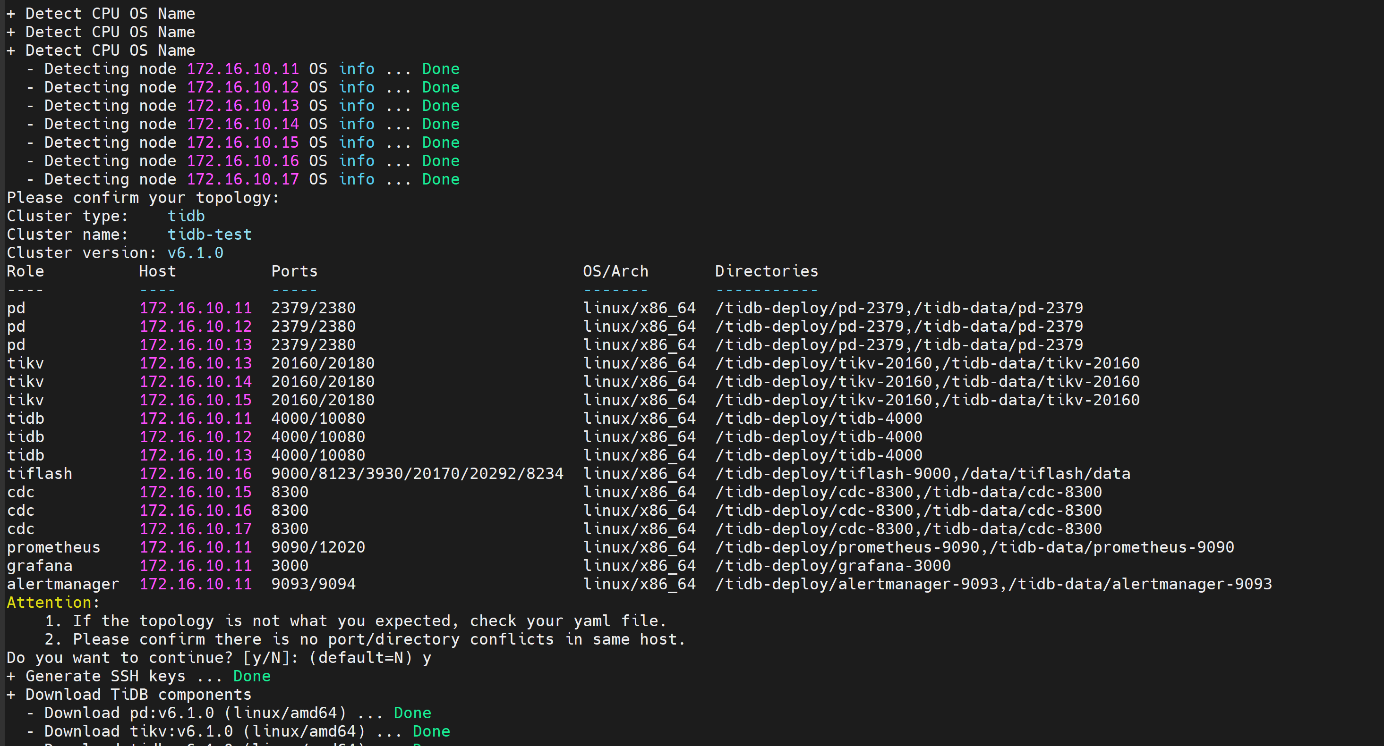Click the Directories column header
This screenshot has width=1384, height=746.
pos(767,271)
